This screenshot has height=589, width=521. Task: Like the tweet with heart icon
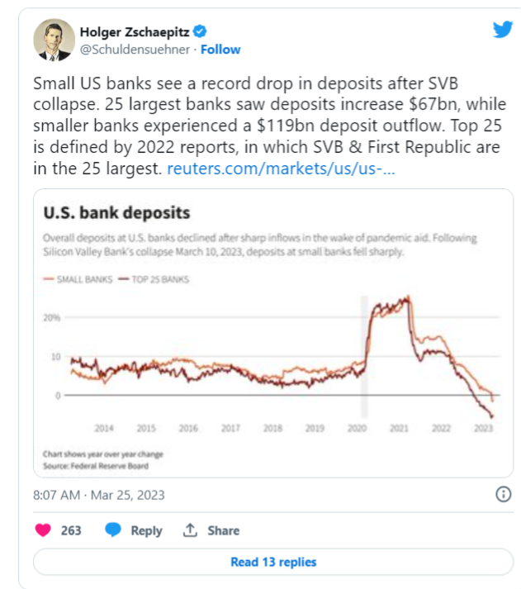(x=43, y=530)
